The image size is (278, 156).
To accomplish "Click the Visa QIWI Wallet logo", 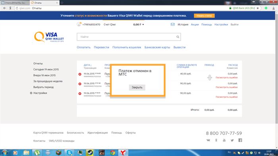I will click(49, 37).
